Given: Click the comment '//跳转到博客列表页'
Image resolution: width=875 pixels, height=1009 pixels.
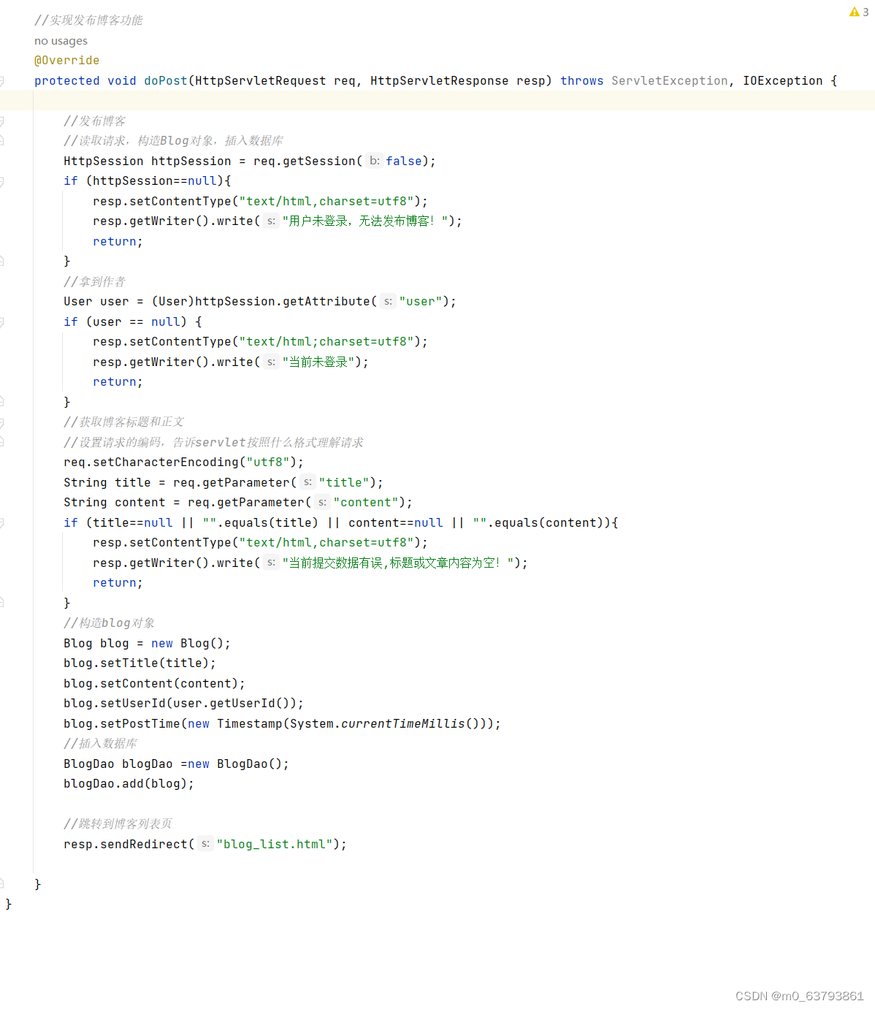Looking at the screenshot, I should (x=118, y=824).
